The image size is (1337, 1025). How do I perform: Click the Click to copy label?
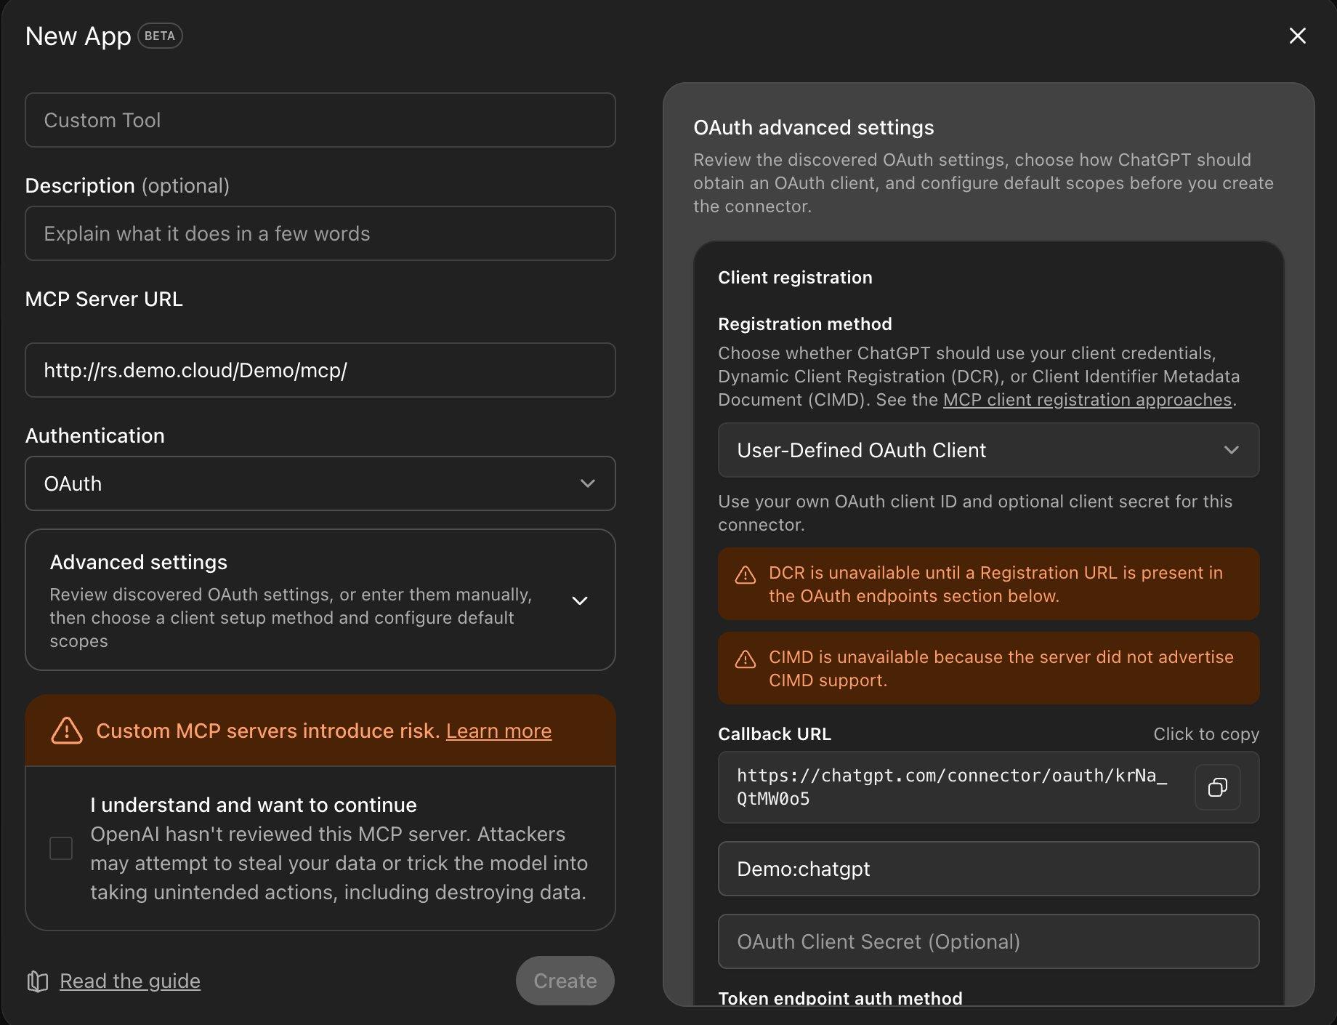point(1206,734)
